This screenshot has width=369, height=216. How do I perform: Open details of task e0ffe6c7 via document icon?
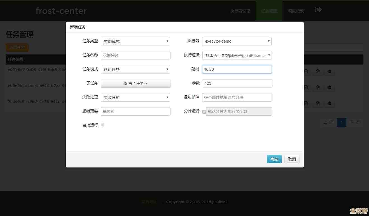point(306,72)
